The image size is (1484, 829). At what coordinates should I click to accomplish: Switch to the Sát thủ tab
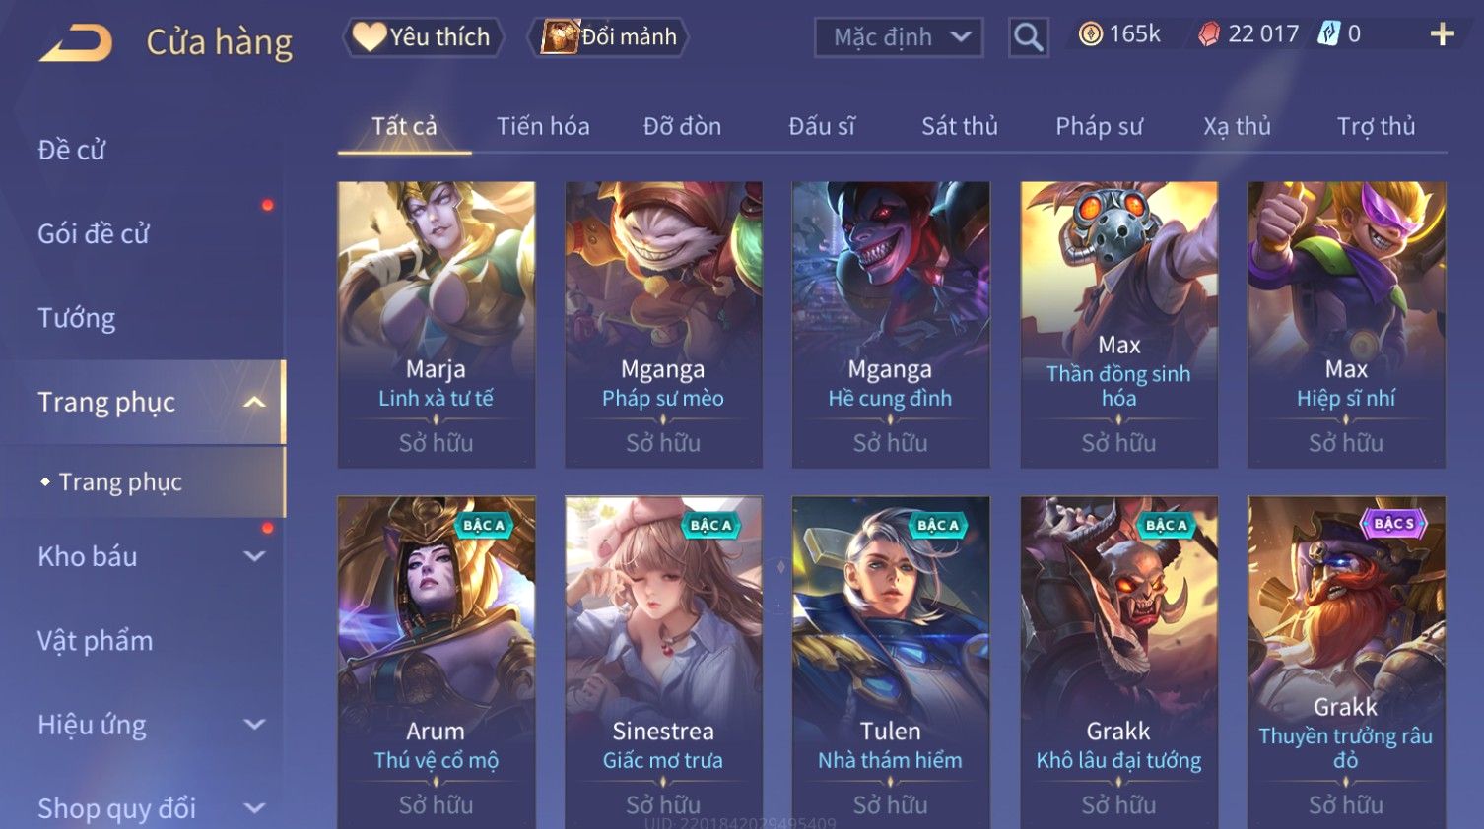point(960,126)
